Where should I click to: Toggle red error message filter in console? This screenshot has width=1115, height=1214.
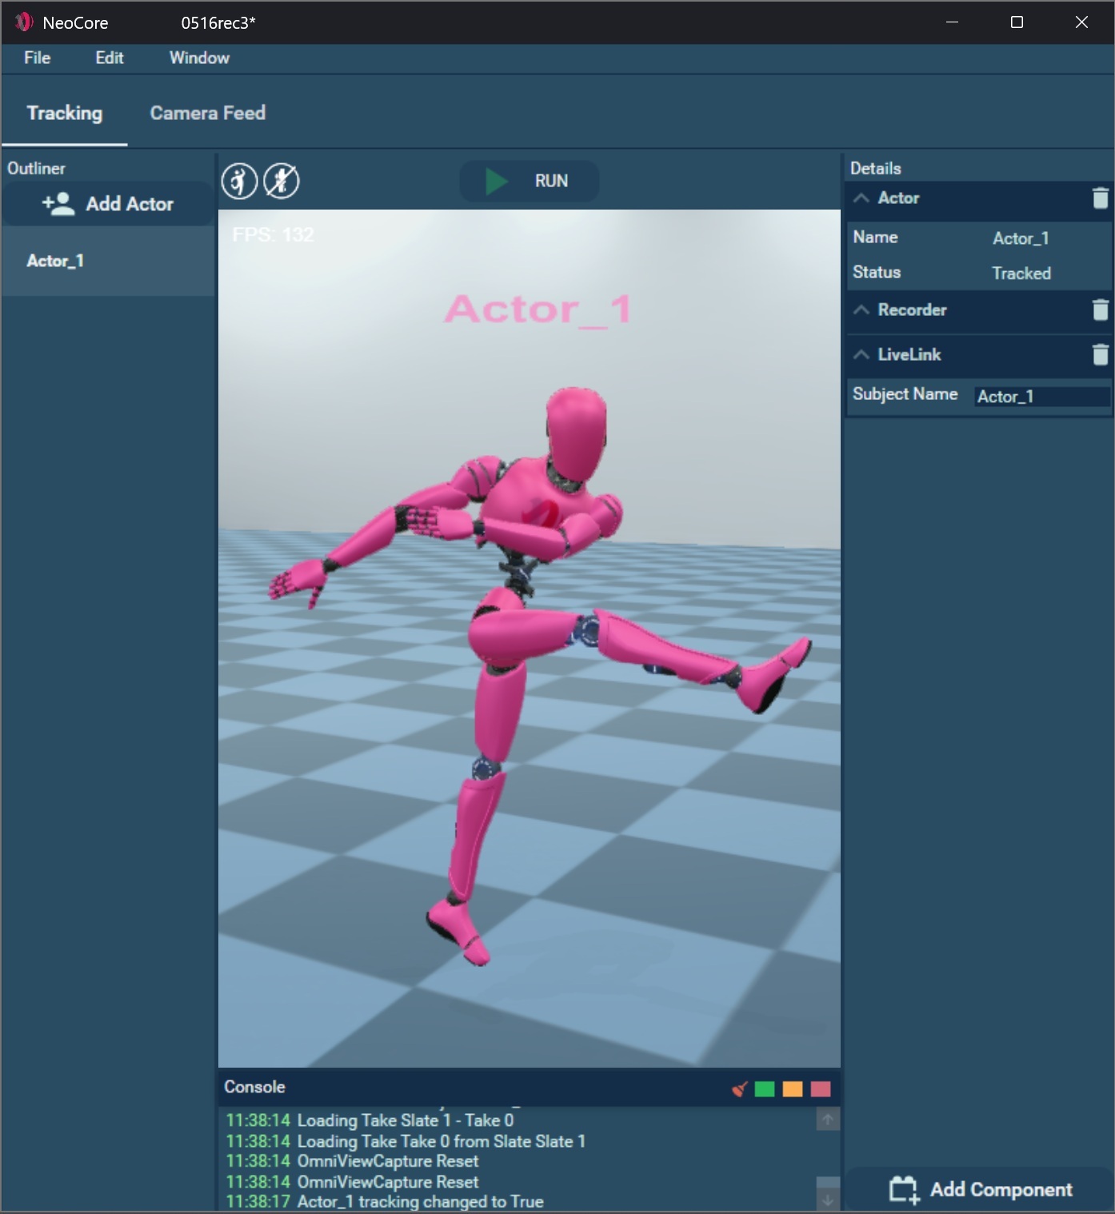821,1089
